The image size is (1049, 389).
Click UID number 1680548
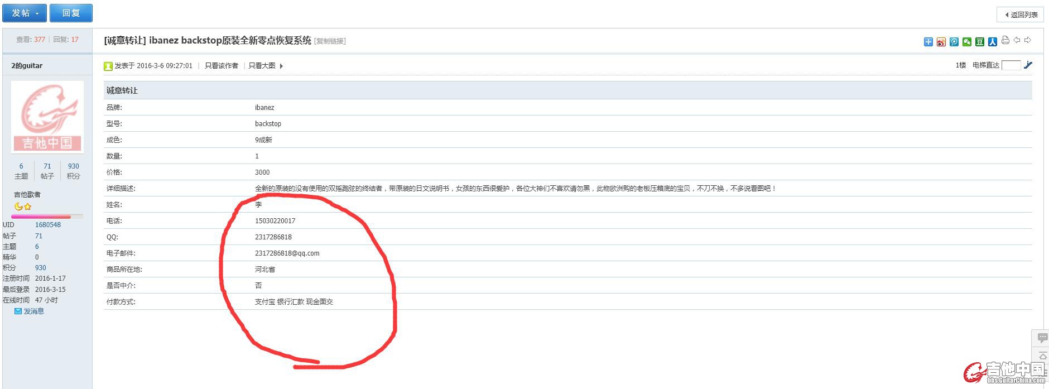(x=48, y=225)
